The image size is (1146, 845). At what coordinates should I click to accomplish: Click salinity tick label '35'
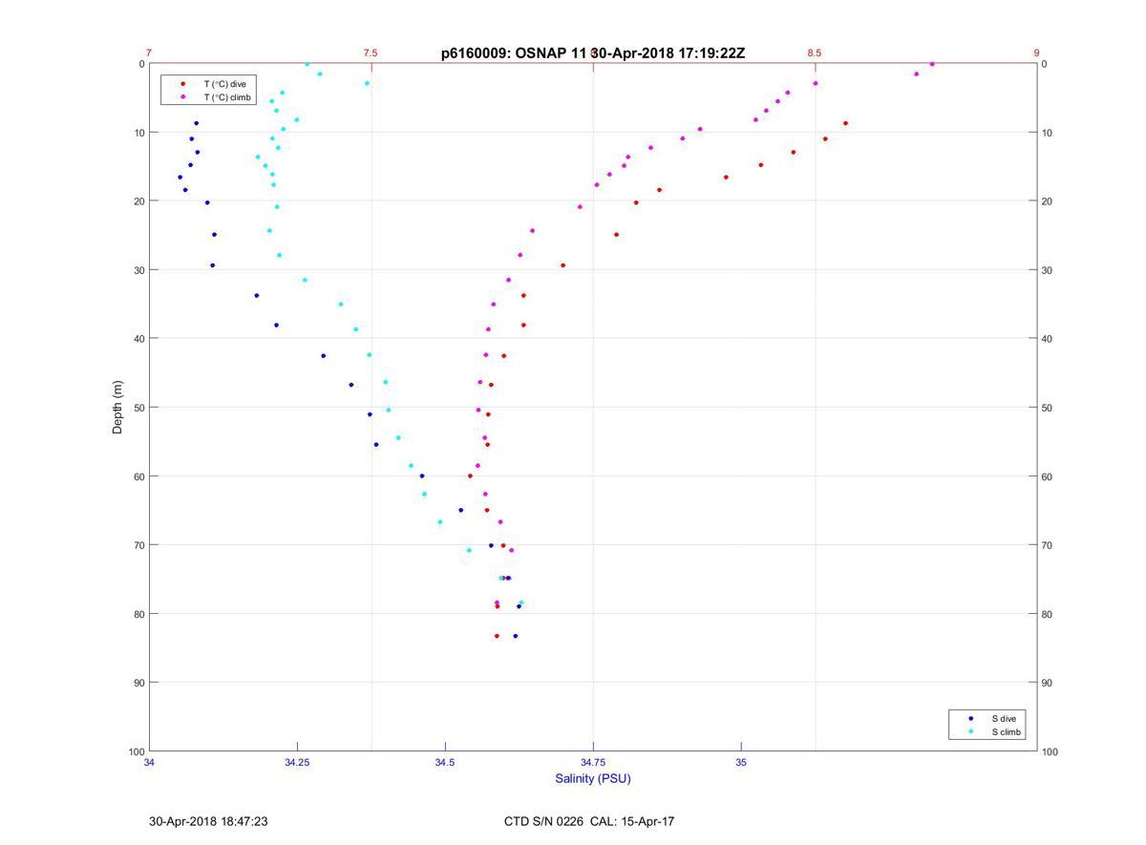tap(741, 762)
